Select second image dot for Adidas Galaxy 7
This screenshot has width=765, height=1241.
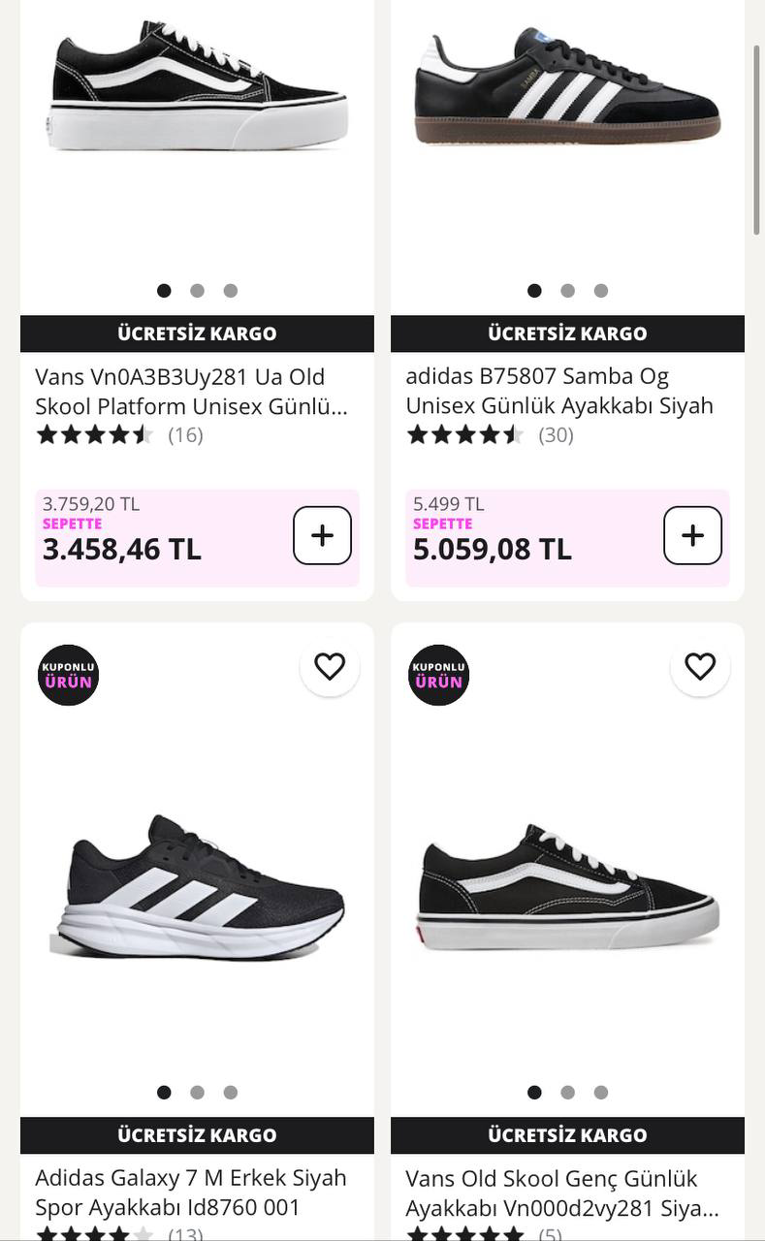click(x=197, y=1093)
